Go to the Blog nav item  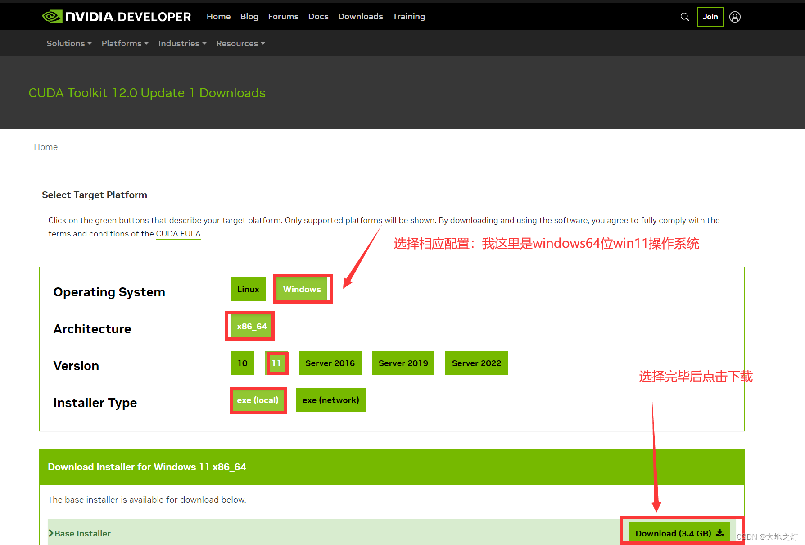pos(249,17)
